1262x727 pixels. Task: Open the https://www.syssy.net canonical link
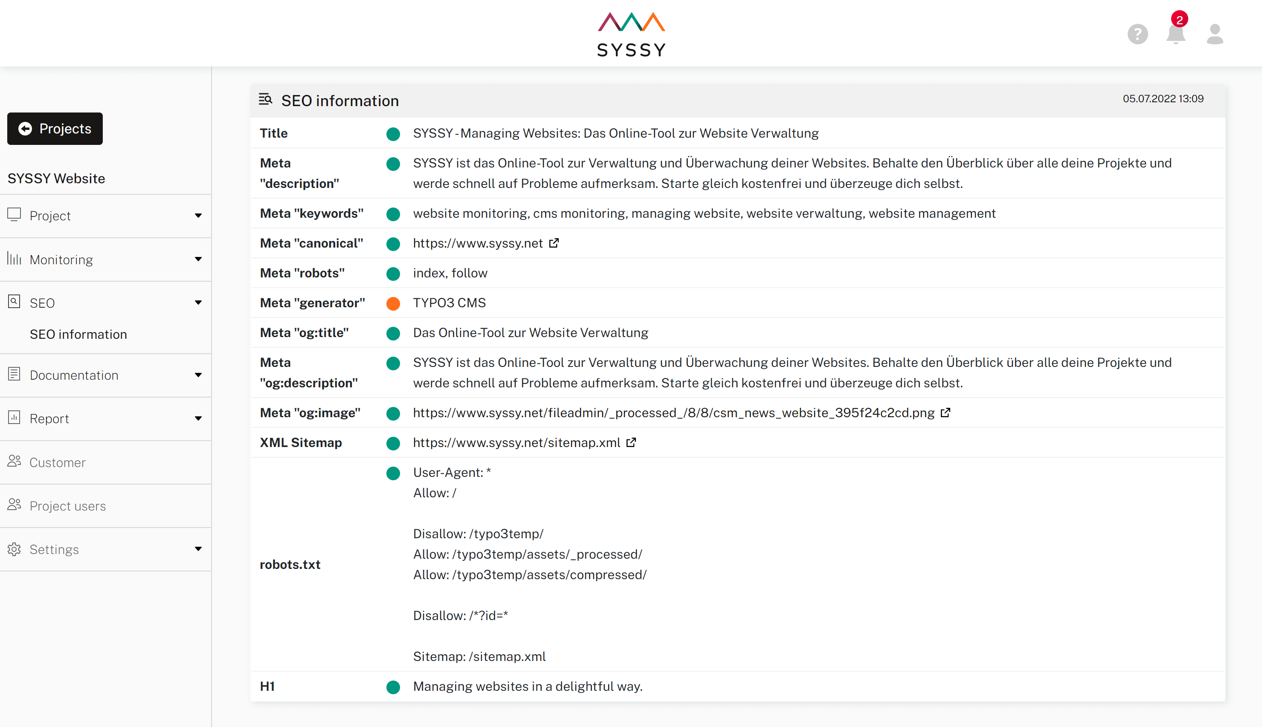click(x=477, y=243)
